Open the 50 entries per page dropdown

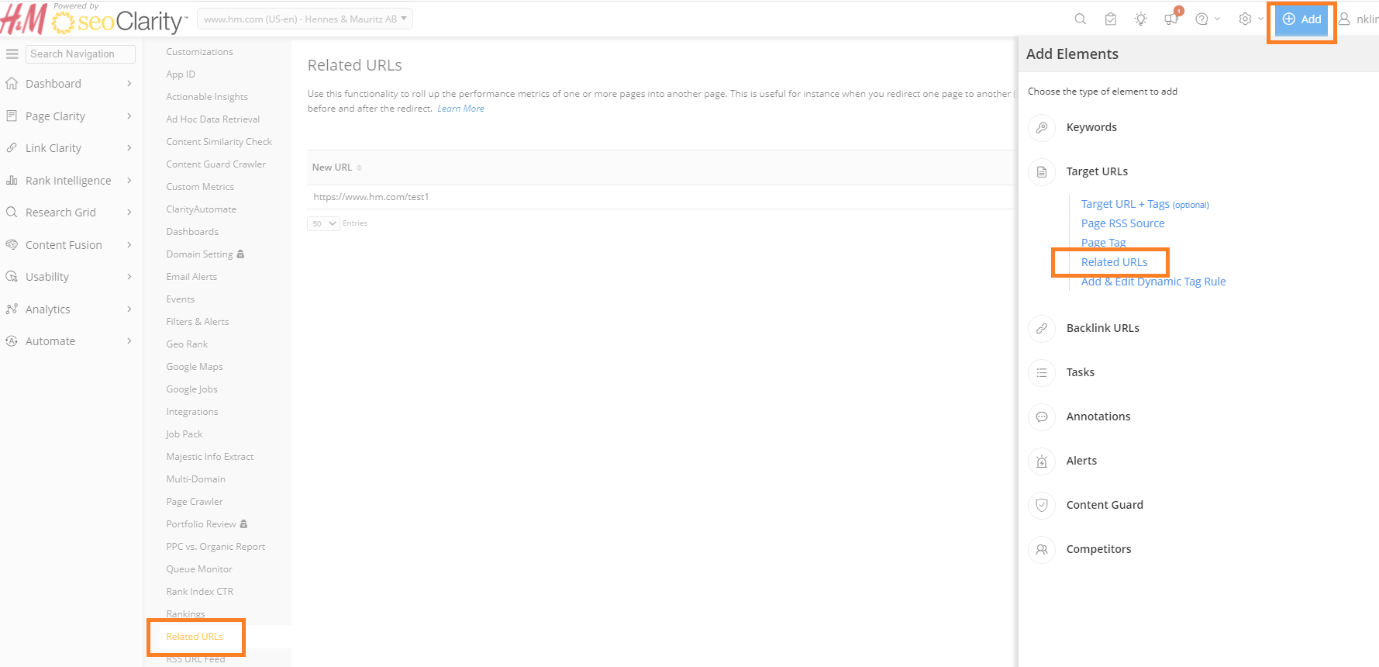[323, 223]
